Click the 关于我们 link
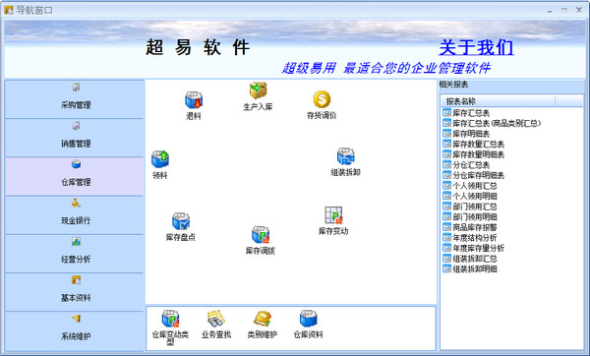590x356 pixels. click(x=476, y=48)
